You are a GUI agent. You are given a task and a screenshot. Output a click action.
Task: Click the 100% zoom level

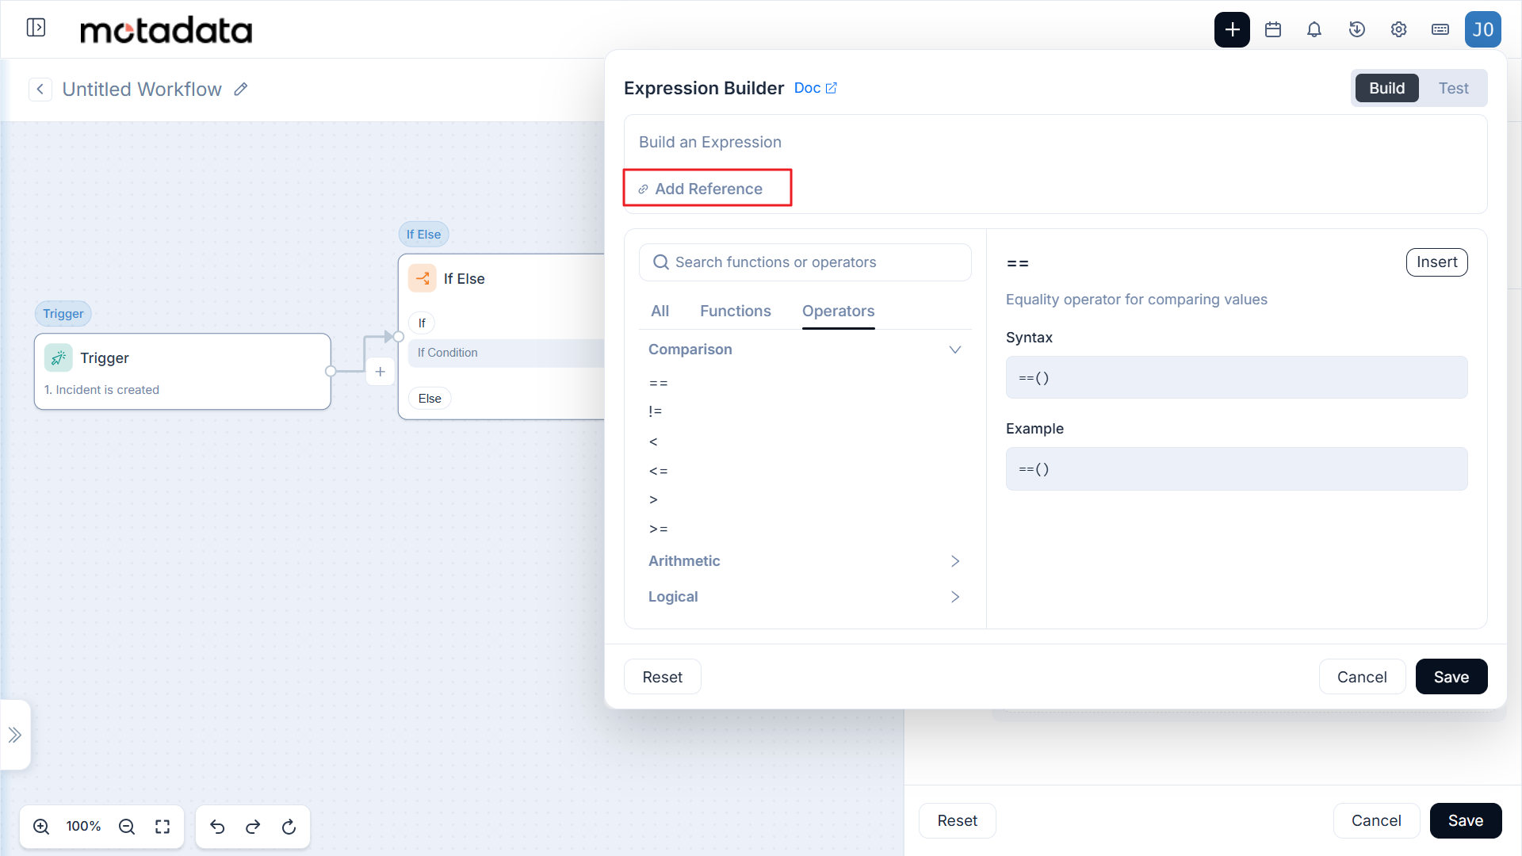[x=83, y=827]
